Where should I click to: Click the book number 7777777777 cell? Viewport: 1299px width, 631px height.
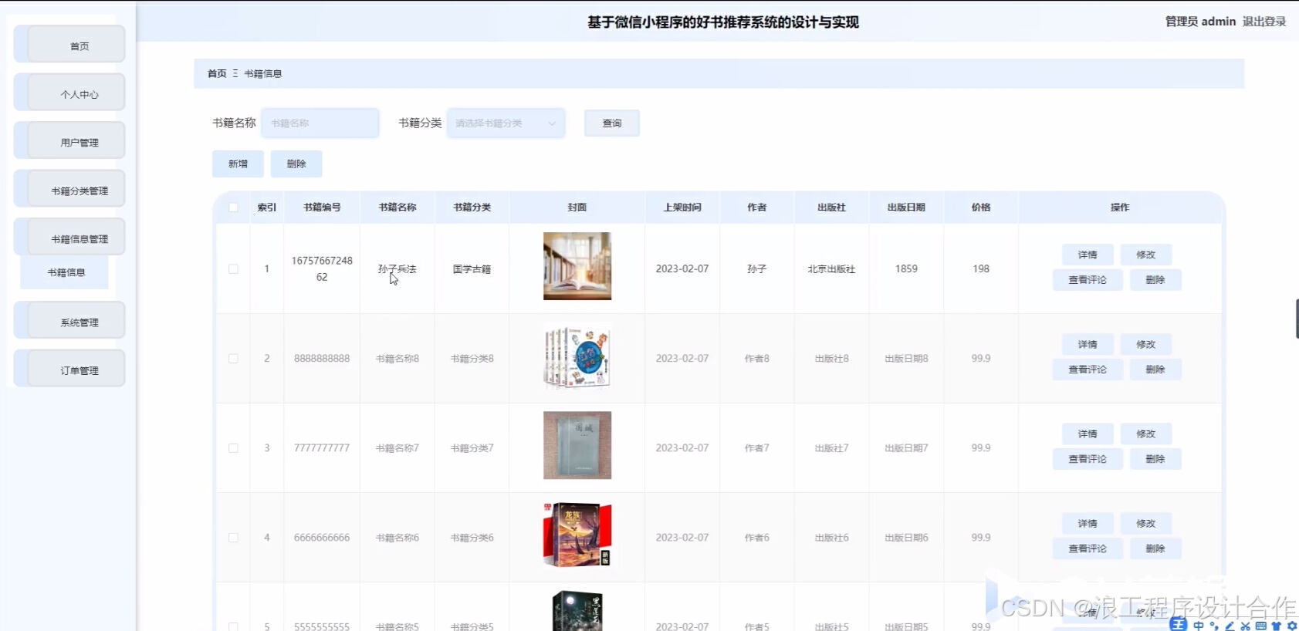pyautogui.click(x=322, y=448)
